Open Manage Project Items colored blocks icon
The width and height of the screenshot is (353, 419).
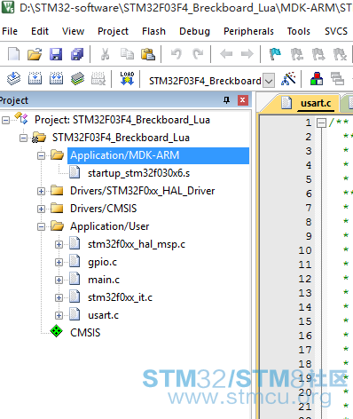[x=317, y=79]
